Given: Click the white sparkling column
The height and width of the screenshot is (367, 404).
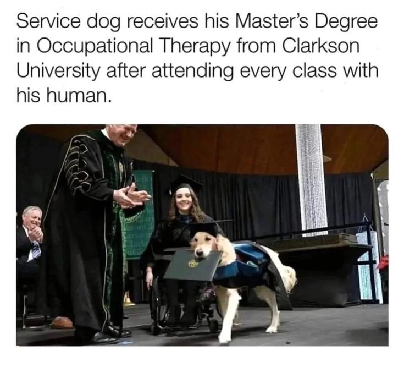Looking at the screenshot, I should [311, 179].
